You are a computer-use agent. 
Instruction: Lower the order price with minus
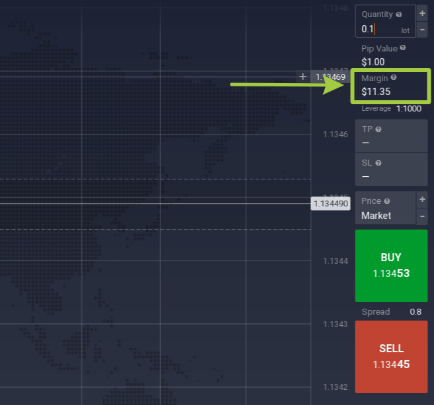coord(422,216)
